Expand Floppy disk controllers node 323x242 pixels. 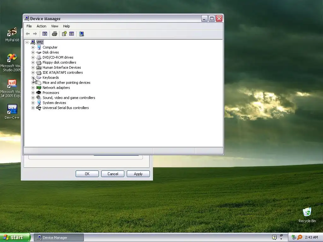coord(33,63)
